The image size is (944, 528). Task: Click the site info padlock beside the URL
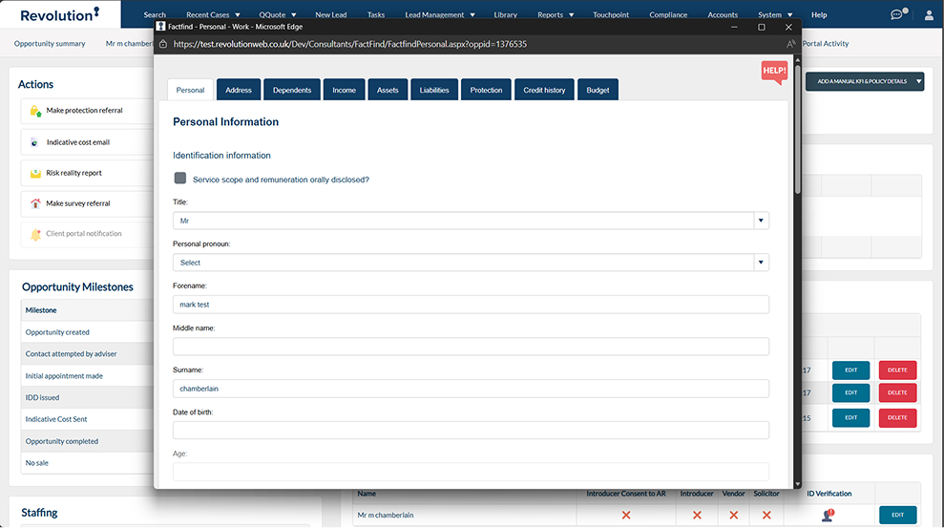(163, 44)
